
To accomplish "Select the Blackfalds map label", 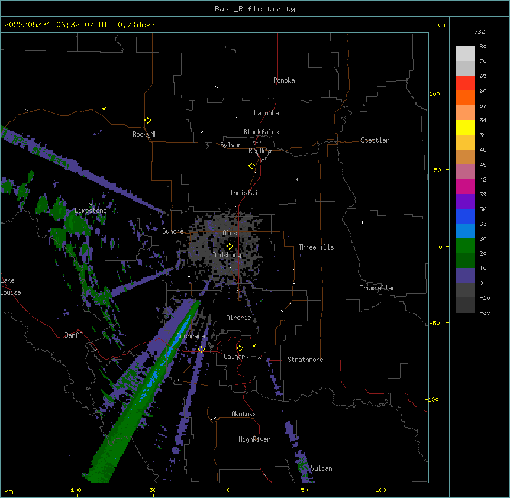I will click(261, 132).
